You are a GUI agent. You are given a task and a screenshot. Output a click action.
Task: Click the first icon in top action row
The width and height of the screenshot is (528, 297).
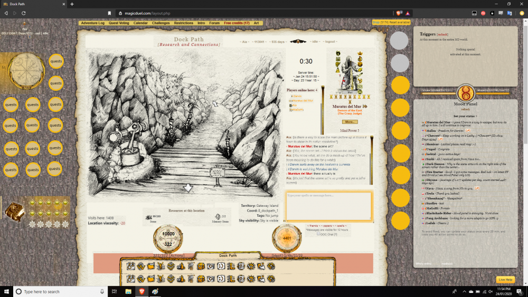[130, 266]
